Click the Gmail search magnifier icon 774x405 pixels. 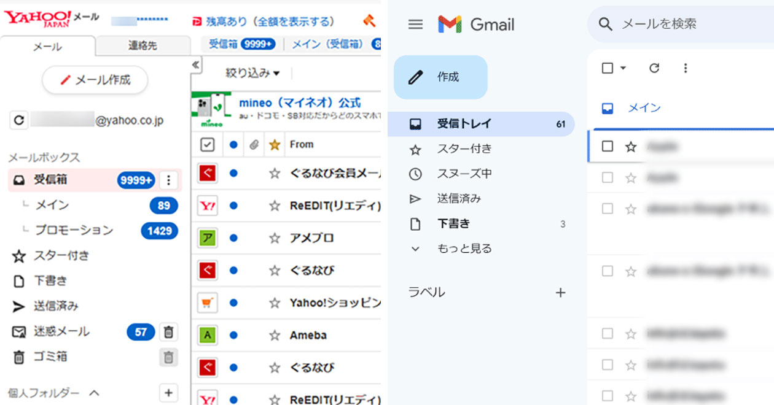pyautogui.click(x=606, y=24)
